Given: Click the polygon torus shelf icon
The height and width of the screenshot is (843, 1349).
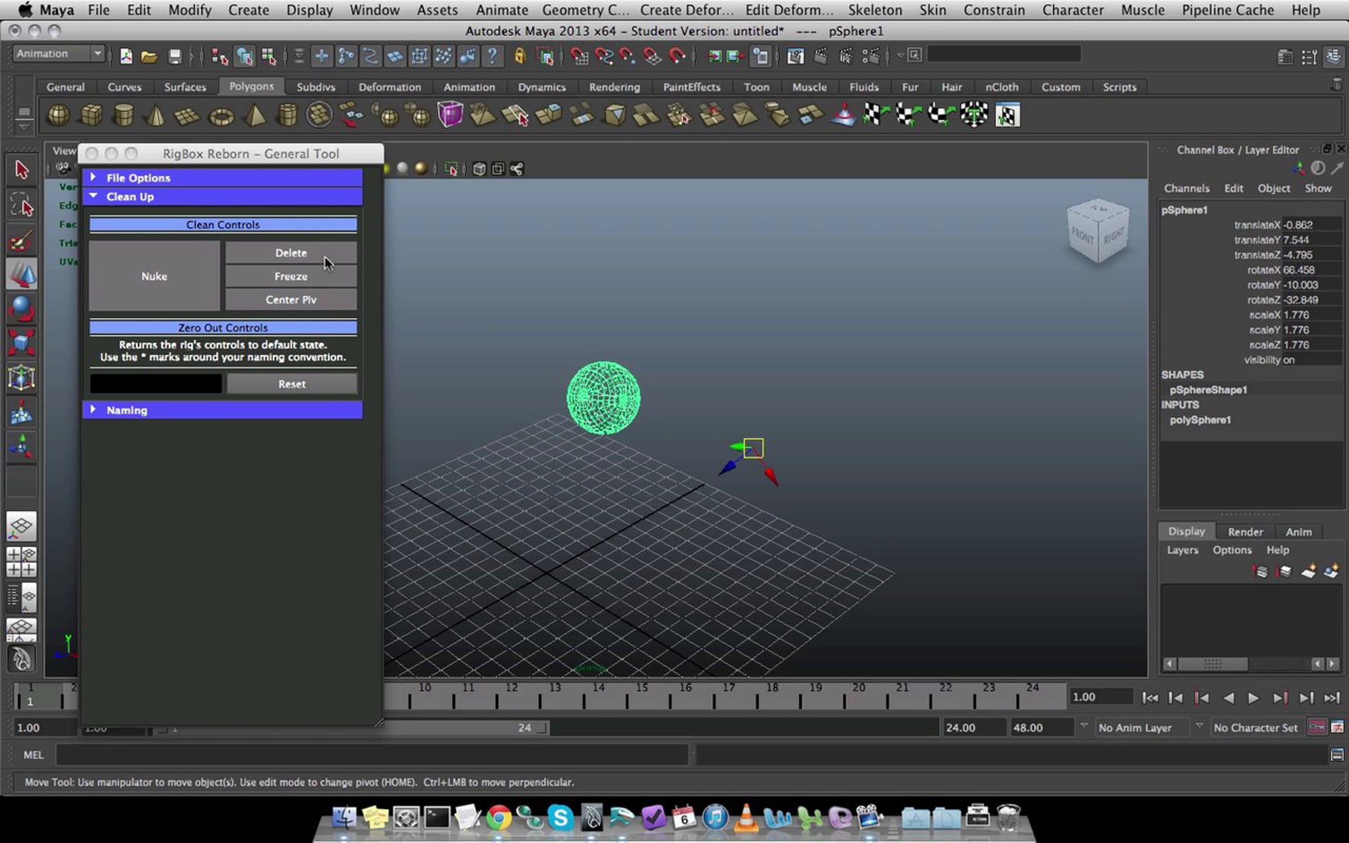Looking at the screenshot, I should 221,116.
